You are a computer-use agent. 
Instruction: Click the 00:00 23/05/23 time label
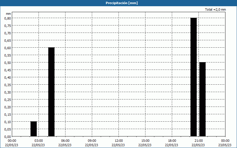(225, 143)
